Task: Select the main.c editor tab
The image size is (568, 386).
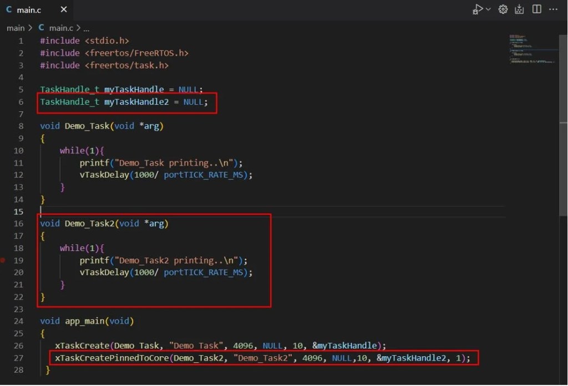Action: 36,10
